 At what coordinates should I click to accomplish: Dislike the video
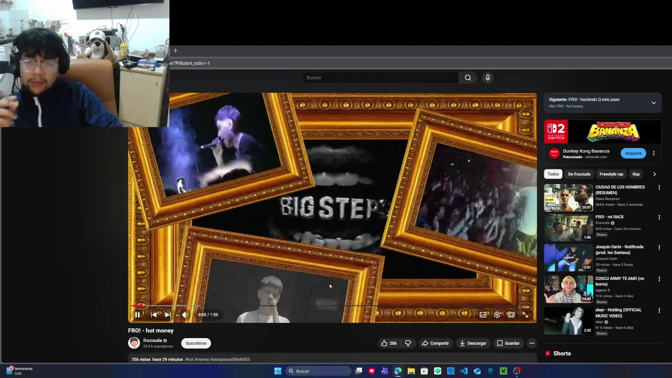(408, 343)
